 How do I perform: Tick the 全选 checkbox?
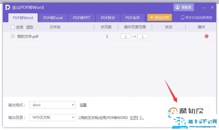click(x=13, y=27)
